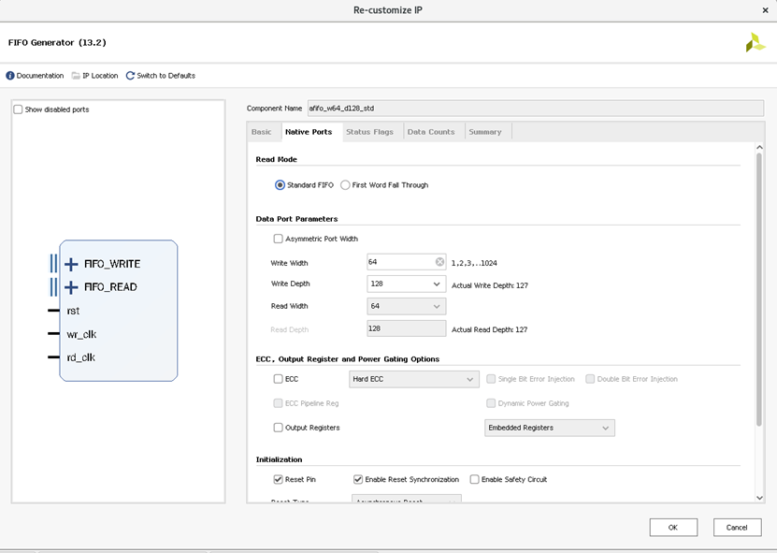Open the Documentation info icon

click(x=10, y=76)
